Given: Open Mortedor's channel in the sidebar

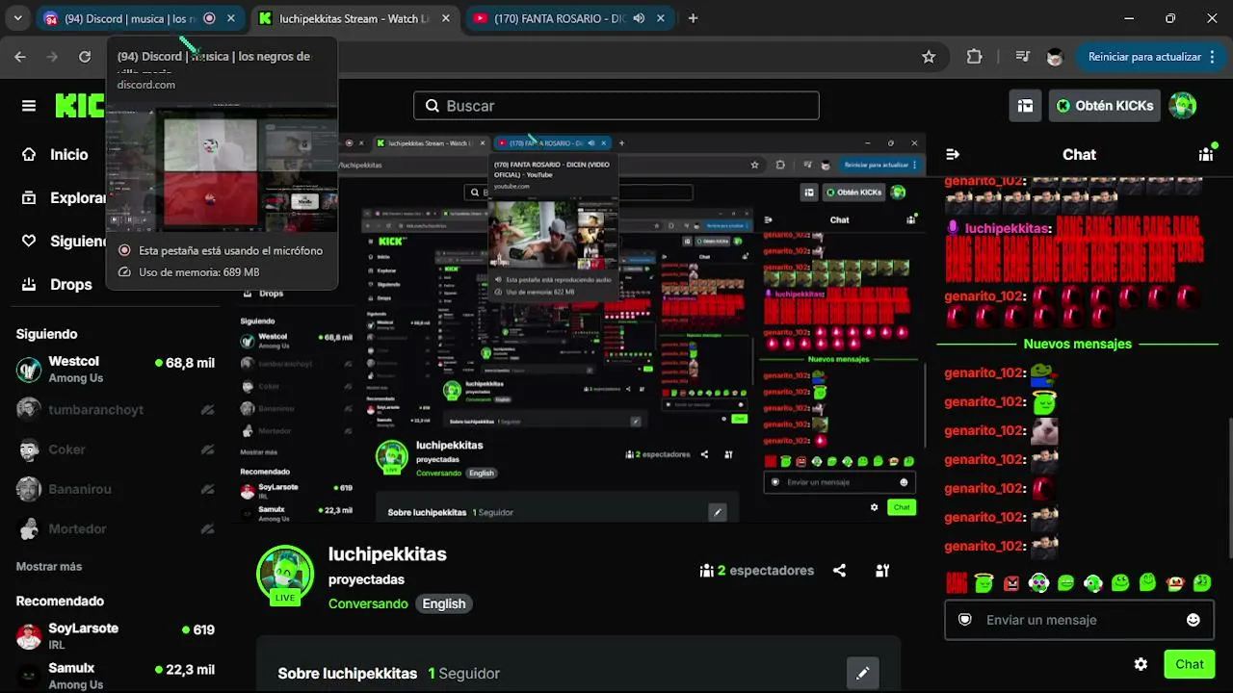Looking at the screenshot, I should pyautogui.click(x=116, y=528).
